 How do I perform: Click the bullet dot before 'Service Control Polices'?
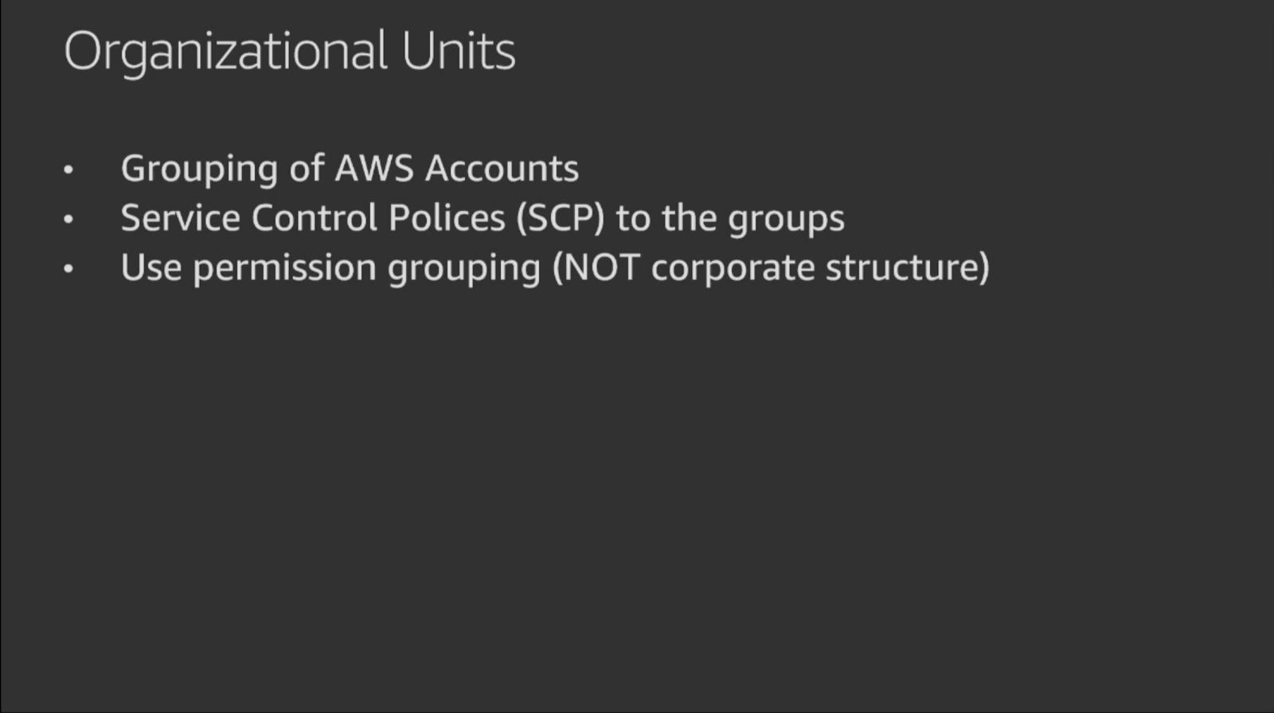(68, 218)
